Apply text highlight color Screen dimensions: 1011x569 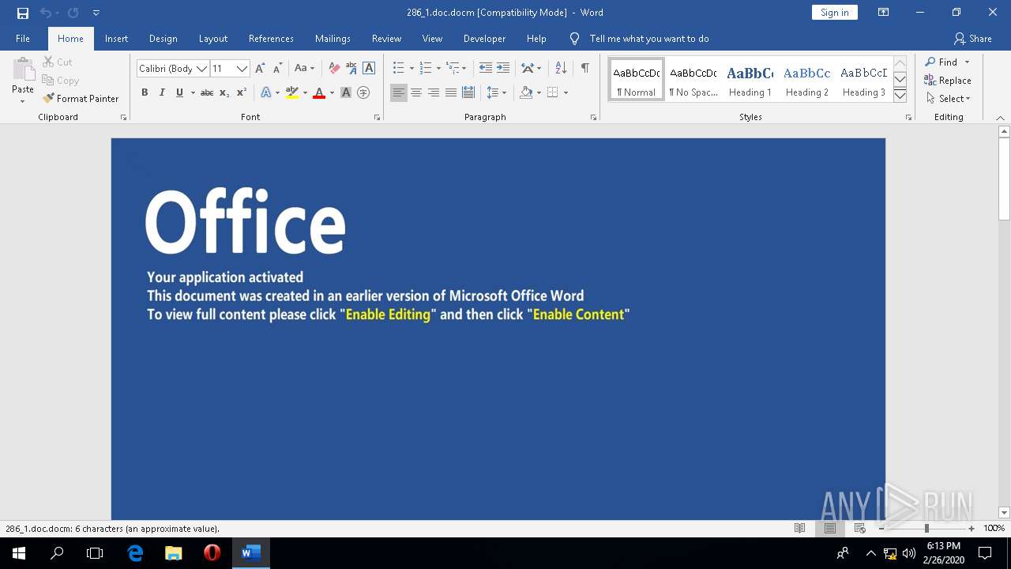(292, 92)
